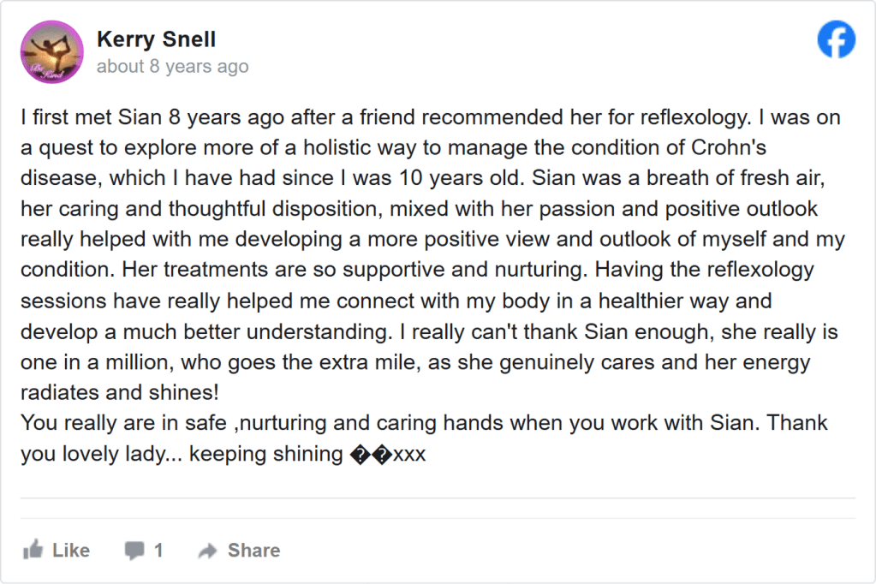
Task: Click the broken emoji characters before 'xxx'
Action: (371, 454)
